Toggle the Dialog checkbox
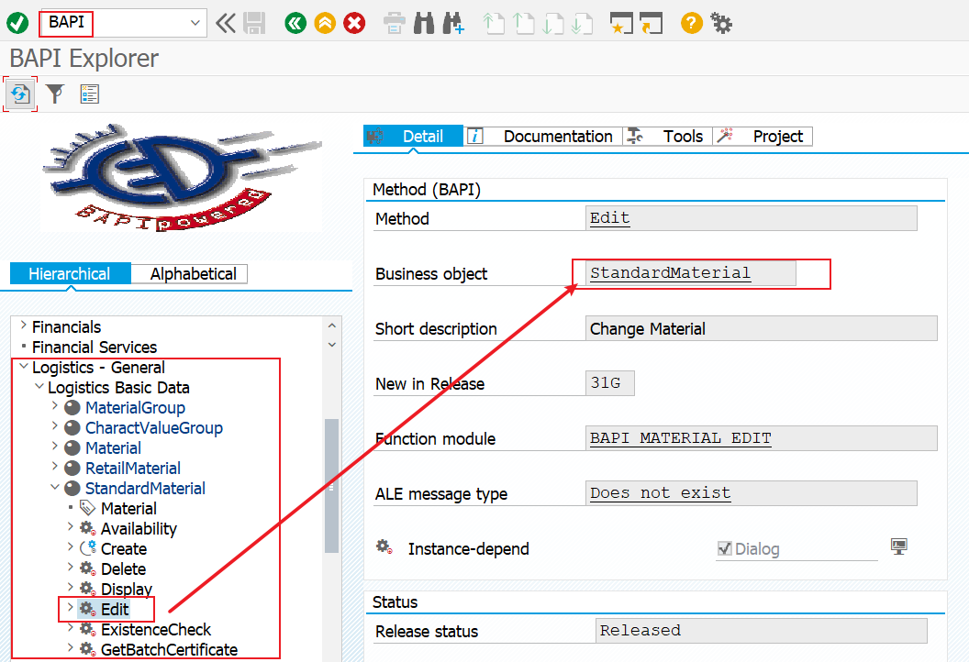The width and height of the screenshot is (969, 662). tap(724, 548)
